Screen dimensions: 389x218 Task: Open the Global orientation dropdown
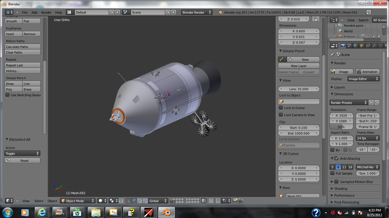pyautogui.click(x=158, y=201)
